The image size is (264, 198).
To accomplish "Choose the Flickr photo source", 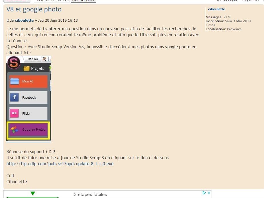I will tap(28, 114).
